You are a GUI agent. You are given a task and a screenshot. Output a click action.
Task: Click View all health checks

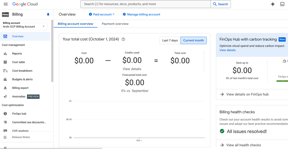click(244, 145)
